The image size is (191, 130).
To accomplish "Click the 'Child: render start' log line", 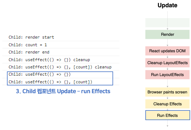I will pyautogui.click(x=31, y=37).
